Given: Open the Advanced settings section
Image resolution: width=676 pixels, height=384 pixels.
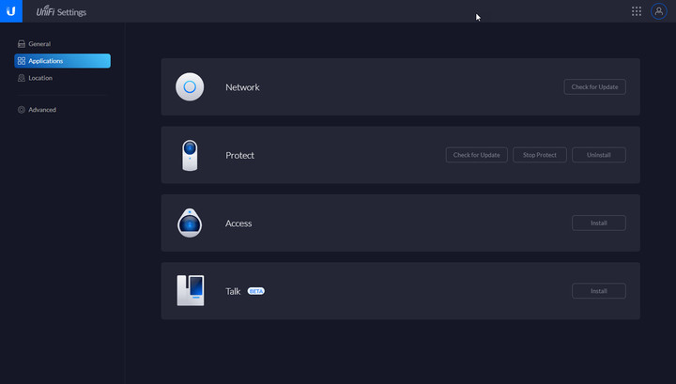Looking at the screenshot, I should pyautogui.click(x=62, y=110).
